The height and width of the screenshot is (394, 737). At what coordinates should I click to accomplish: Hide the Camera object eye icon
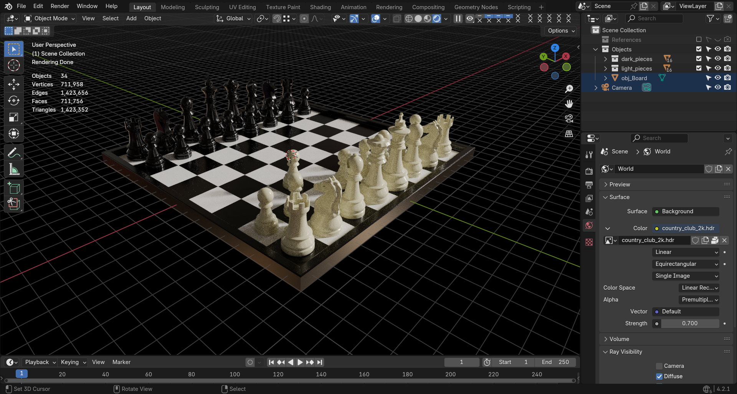(x=717, y=87)
